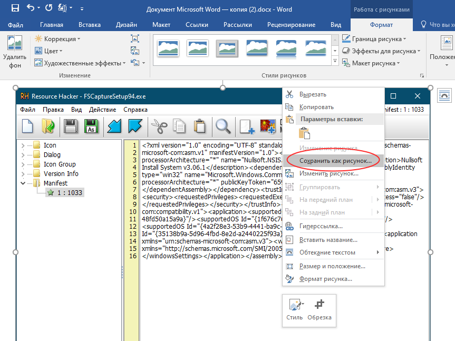
Task: Select the first picture style thumbnail
Action: pyautogui.click(x=168, y=48)
